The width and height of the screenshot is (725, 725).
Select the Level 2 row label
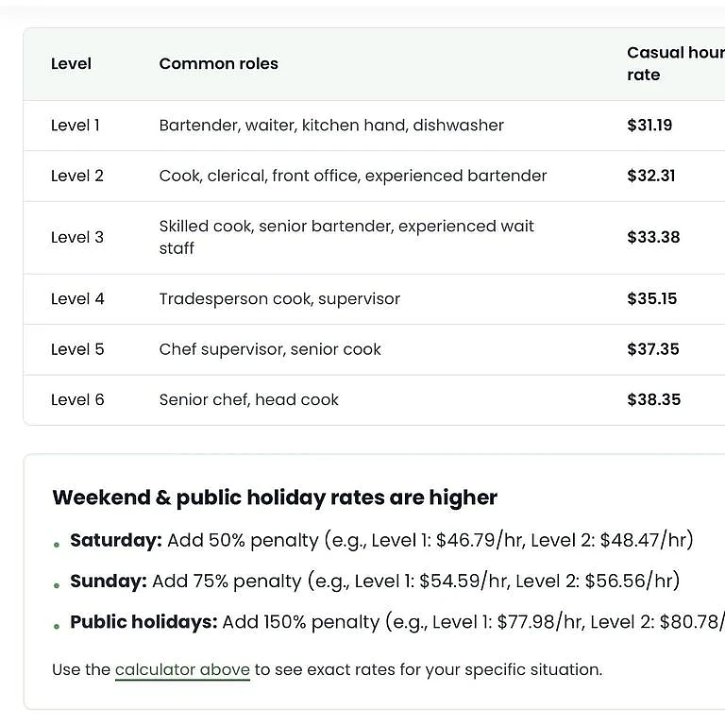(77, 176)
